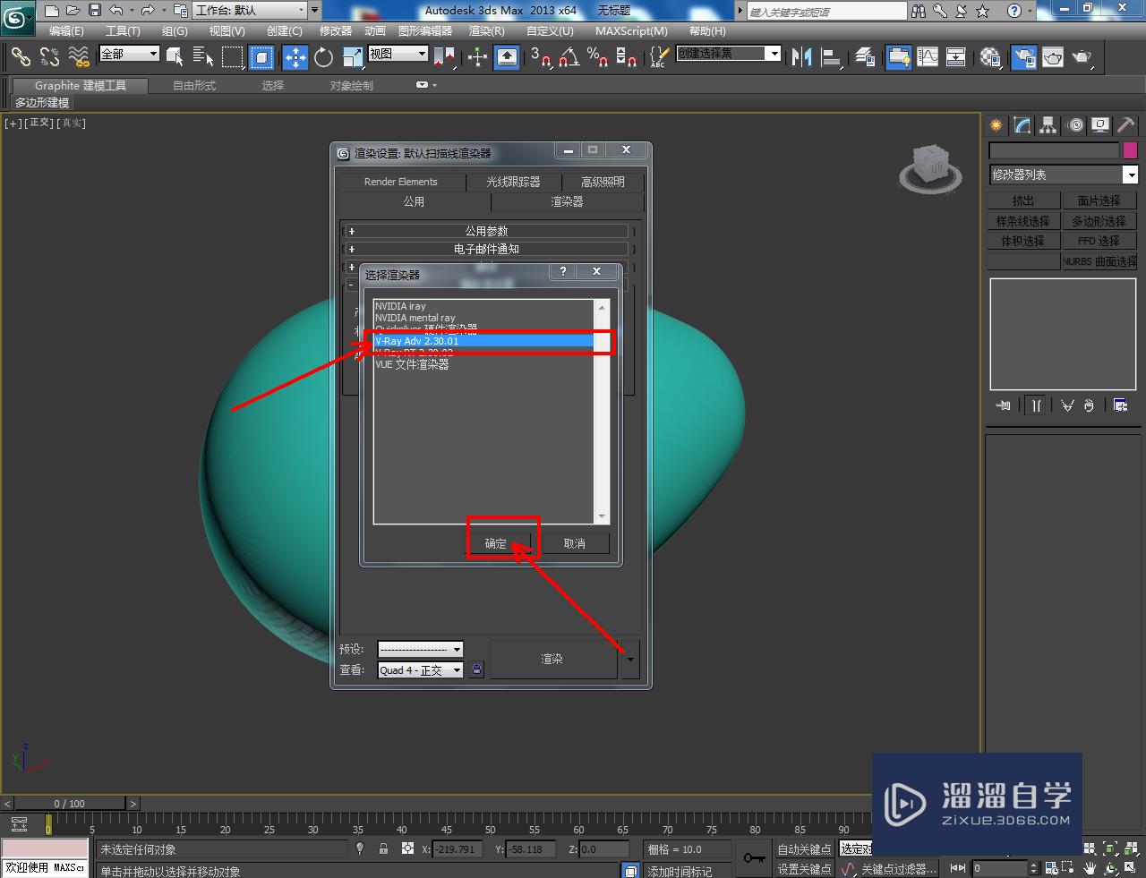Open the 预设 preset dropdown
Viewport: 1146px width, 878px height.
[420, 649]
